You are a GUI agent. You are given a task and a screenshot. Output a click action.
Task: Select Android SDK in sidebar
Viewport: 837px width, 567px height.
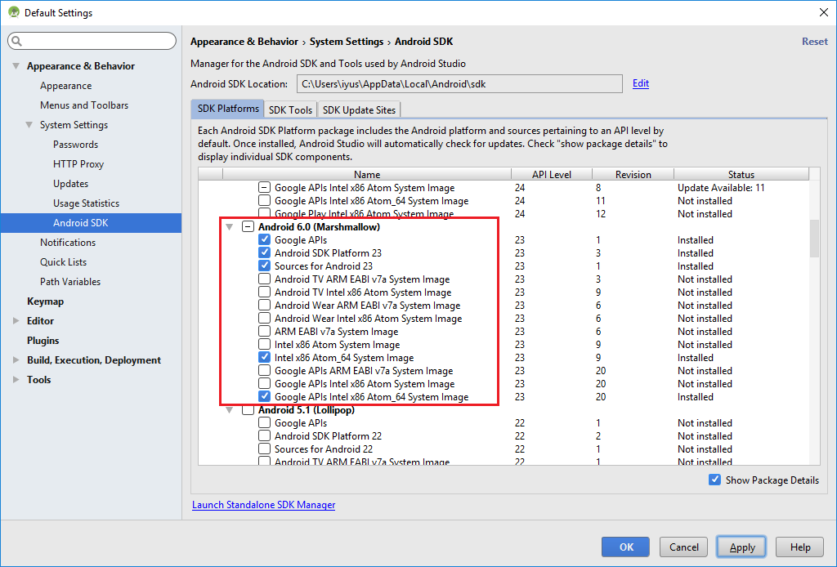91,223
